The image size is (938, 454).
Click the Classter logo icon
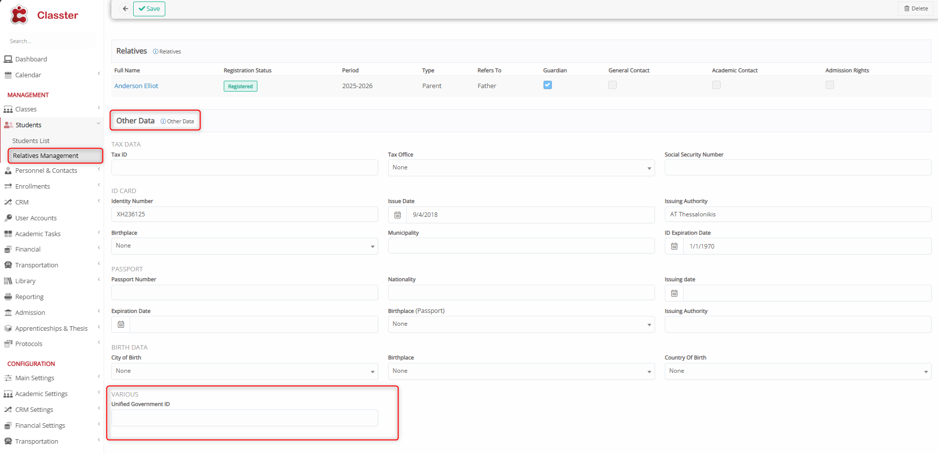(x=19, y=15)
